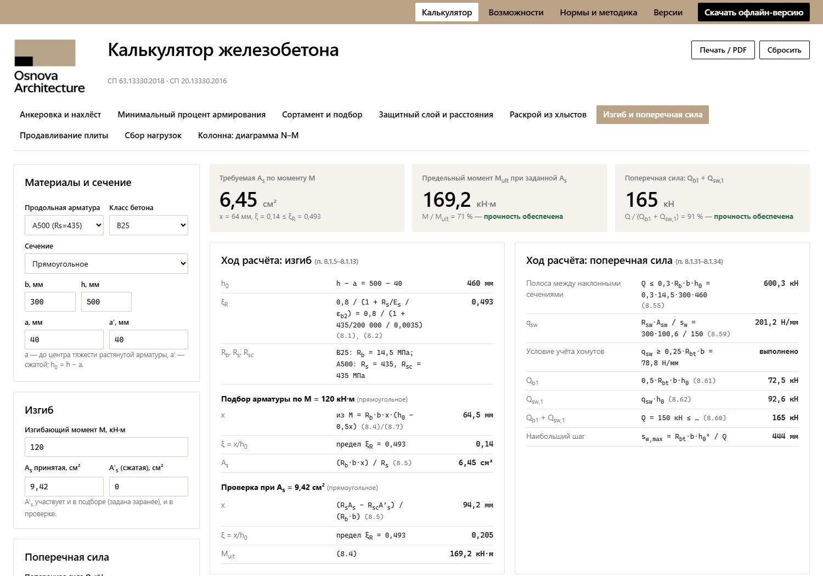Switch to Защитный слой и расстояния tab
823x576 pixels.
[436, 115]
